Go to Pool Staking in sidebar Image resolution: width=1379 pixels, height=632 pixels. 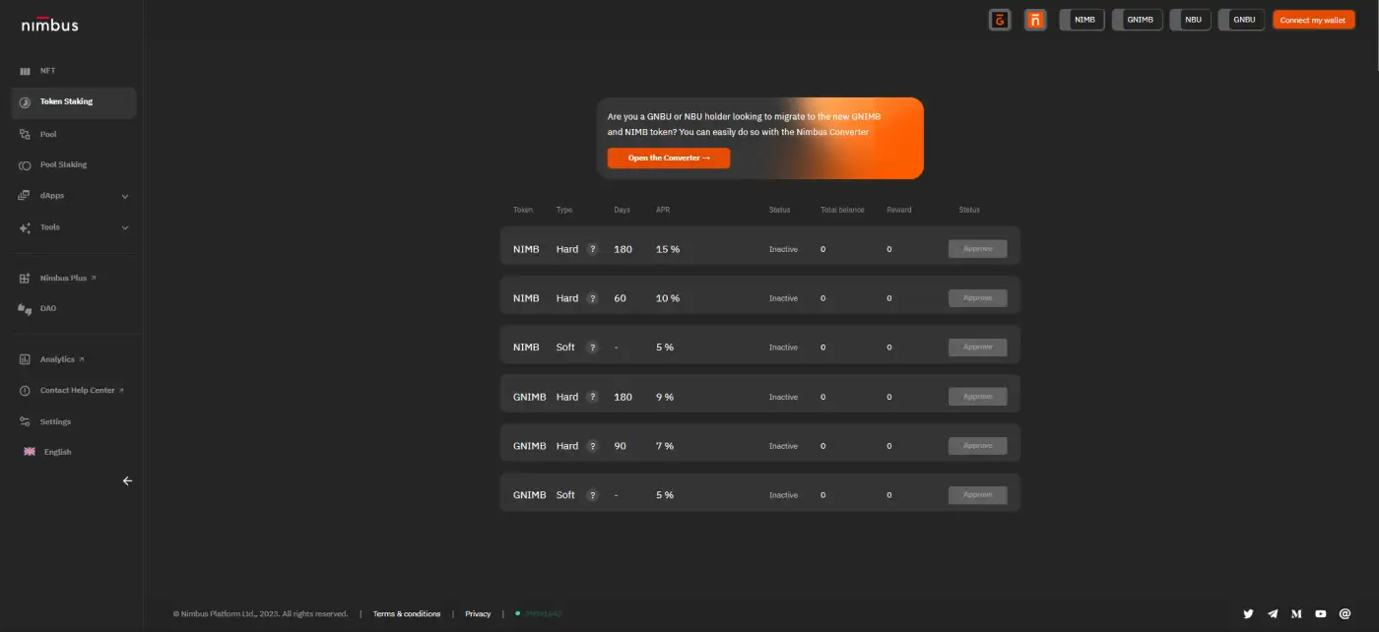[x=63, y=164]
